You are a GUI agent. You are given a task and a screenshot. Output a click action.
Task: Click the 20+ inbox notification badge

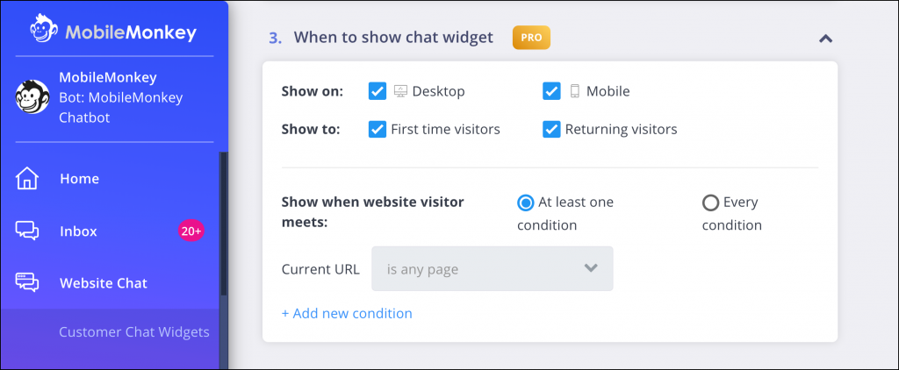pos(191,231)
